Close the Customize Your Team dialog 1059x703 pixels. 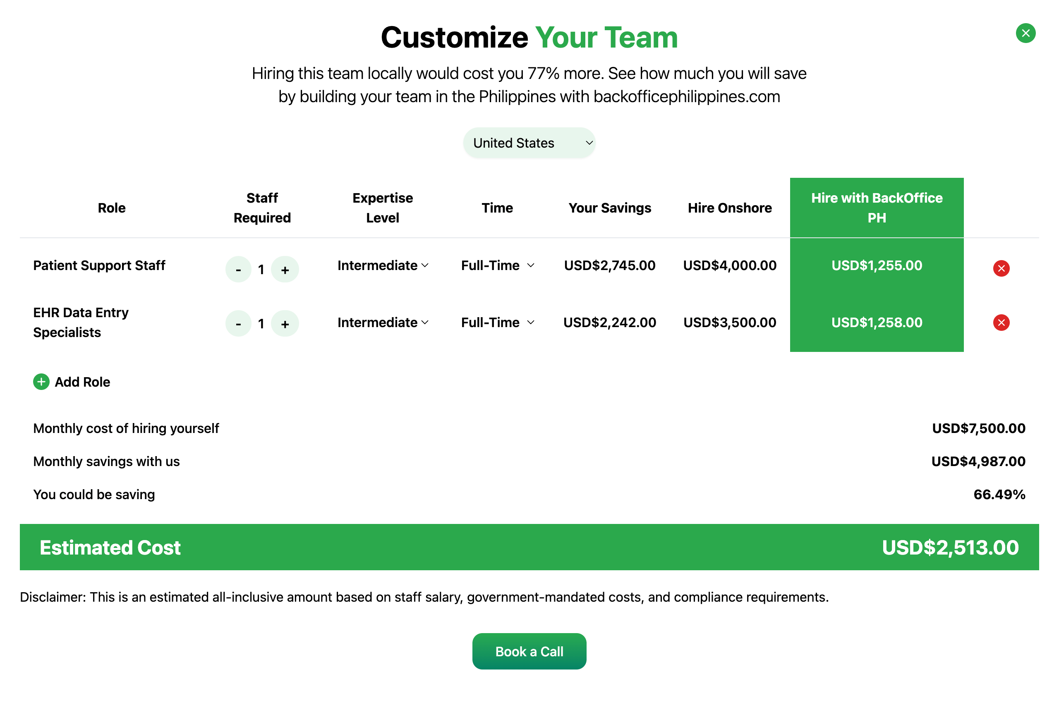coord(1025,33)
